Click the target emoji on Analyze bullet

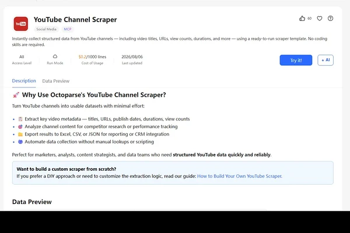pos(20,127)
